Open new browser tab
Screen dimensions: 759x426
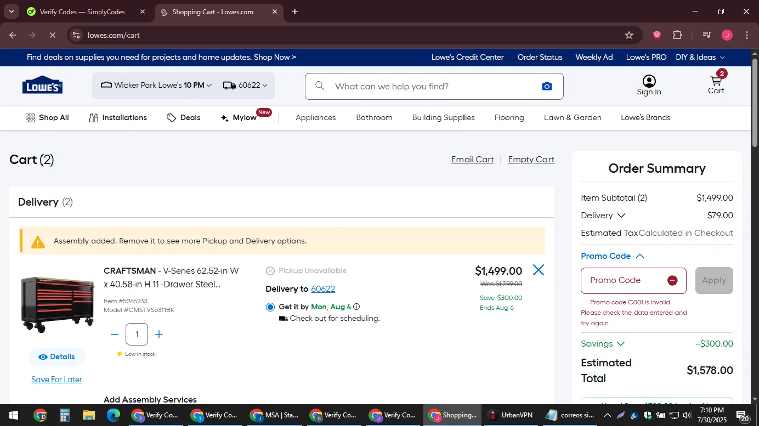[x=294, y=12]
